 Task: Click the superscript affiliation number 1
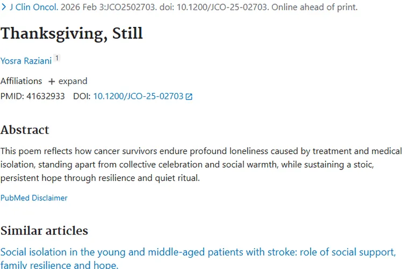tap(57, 58)
